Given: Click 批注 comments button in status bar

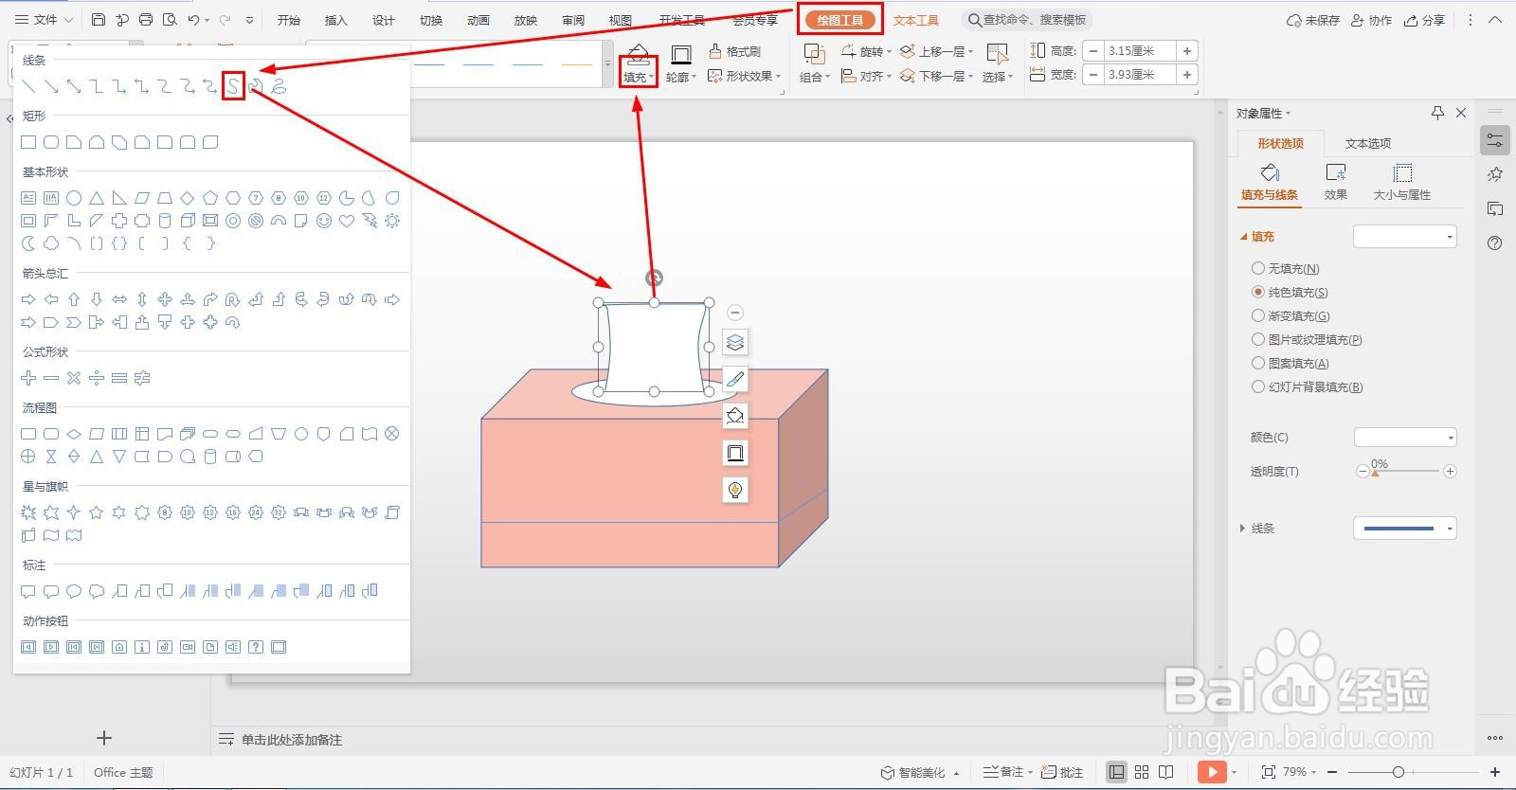Looking at the screenshot, I should 1062,772.
